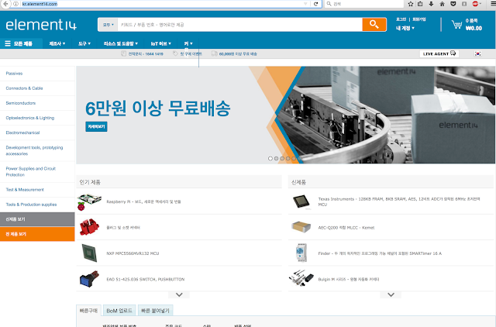Open the shopping cart icon
The image size is (496, 327).
[456, 24]
